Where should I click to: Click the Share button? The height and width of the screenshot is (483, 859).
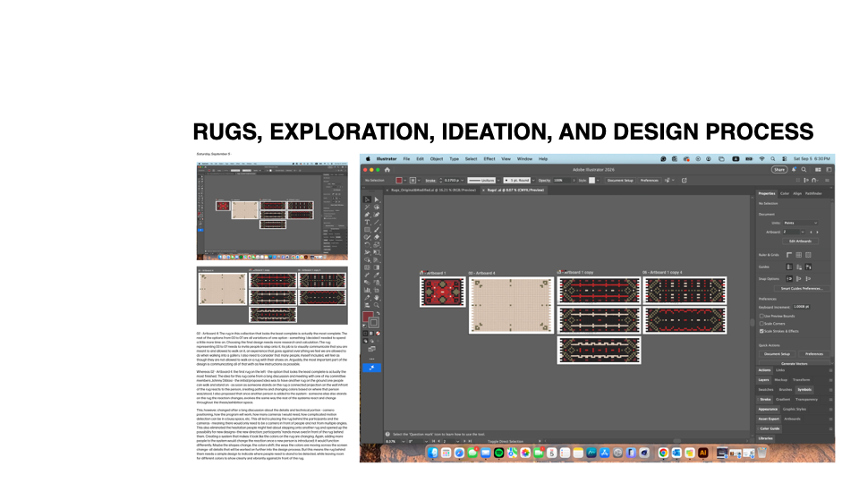coord(779,170)
